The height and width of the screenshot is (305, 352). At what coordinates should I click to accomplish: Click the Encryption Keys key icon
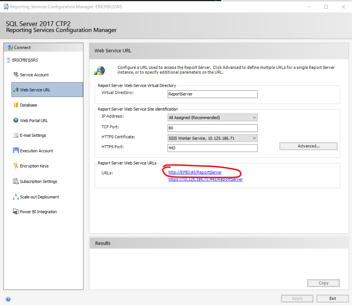16,166
